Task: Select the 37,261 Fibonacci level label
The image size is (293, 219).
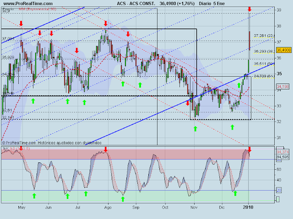Action: click(x=264, y=36)
